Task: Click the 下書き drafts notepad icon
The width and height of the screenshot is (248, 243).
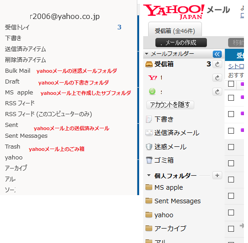Action: 149,119
